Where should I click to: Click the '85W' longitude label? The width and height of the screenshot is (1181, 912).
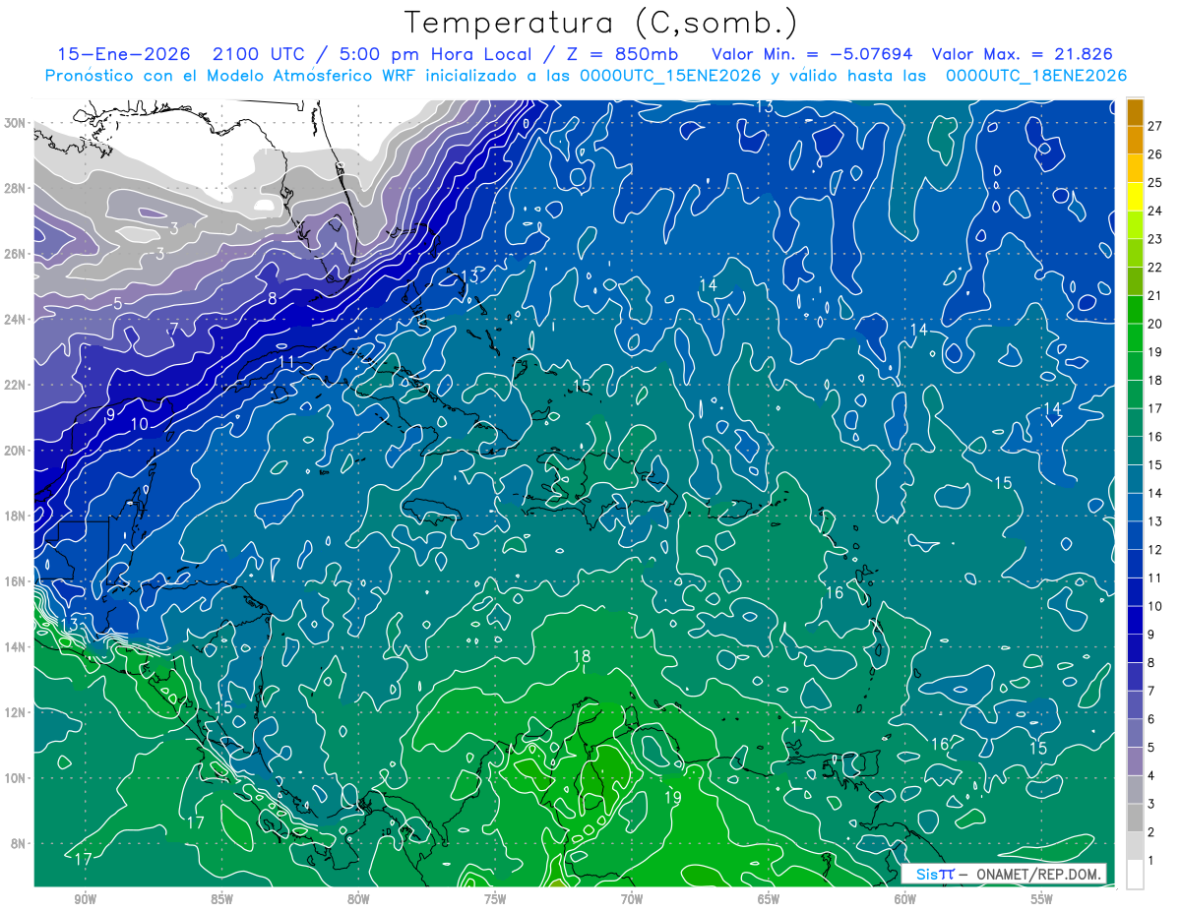coord(222,899)
